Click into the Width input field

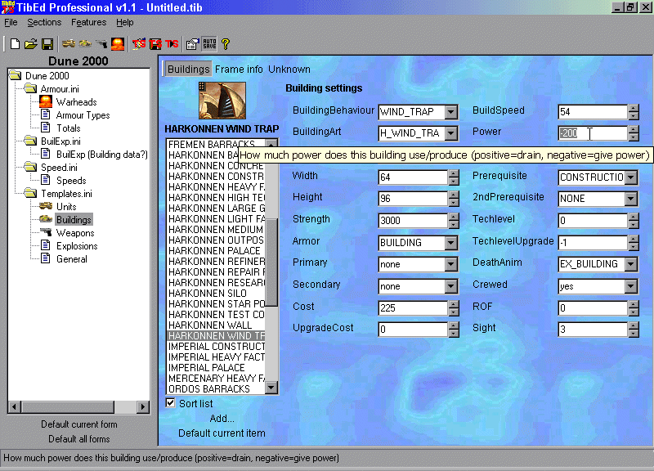[413, 177]
